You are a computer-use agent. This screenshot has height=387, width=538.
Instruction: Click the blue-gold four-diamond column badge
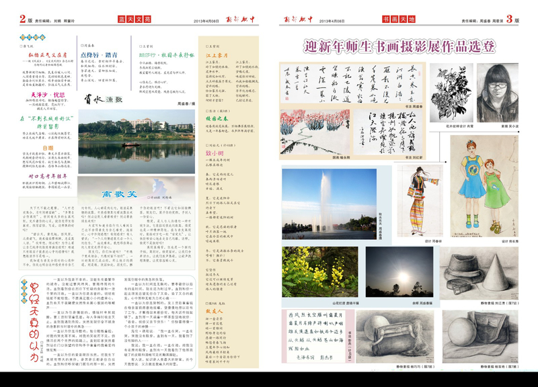[x=32, y=37]
